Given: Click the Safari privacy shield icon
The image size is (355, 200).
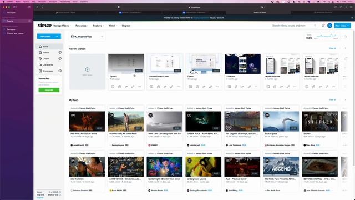Looking at the screenshot, I should [x=118, y=7].
